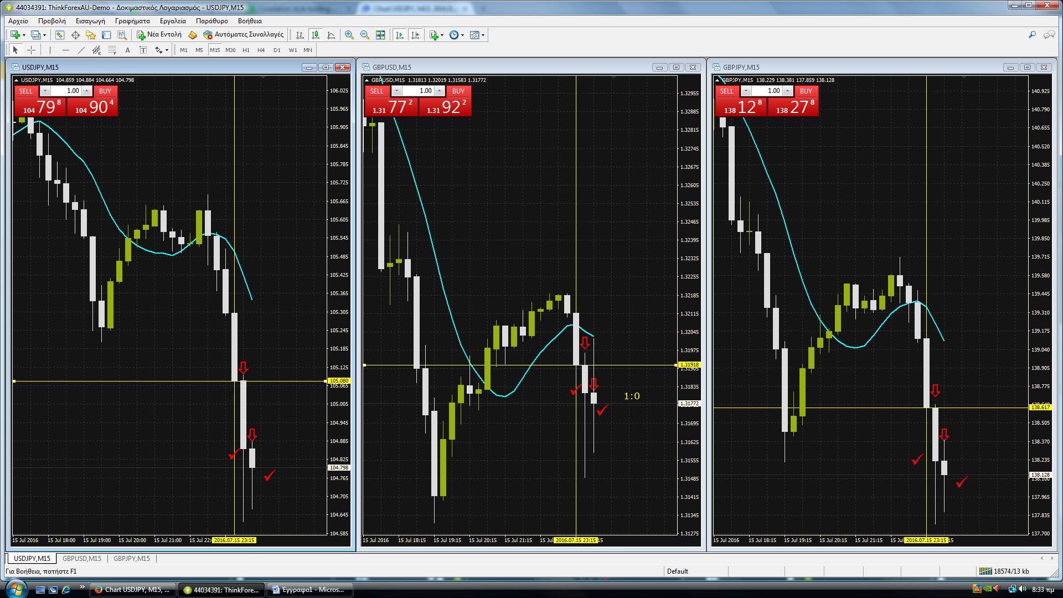Click the USDJPY SELL button
Image resolution: width=1063 pixels, height=598 pixels.
26,91
